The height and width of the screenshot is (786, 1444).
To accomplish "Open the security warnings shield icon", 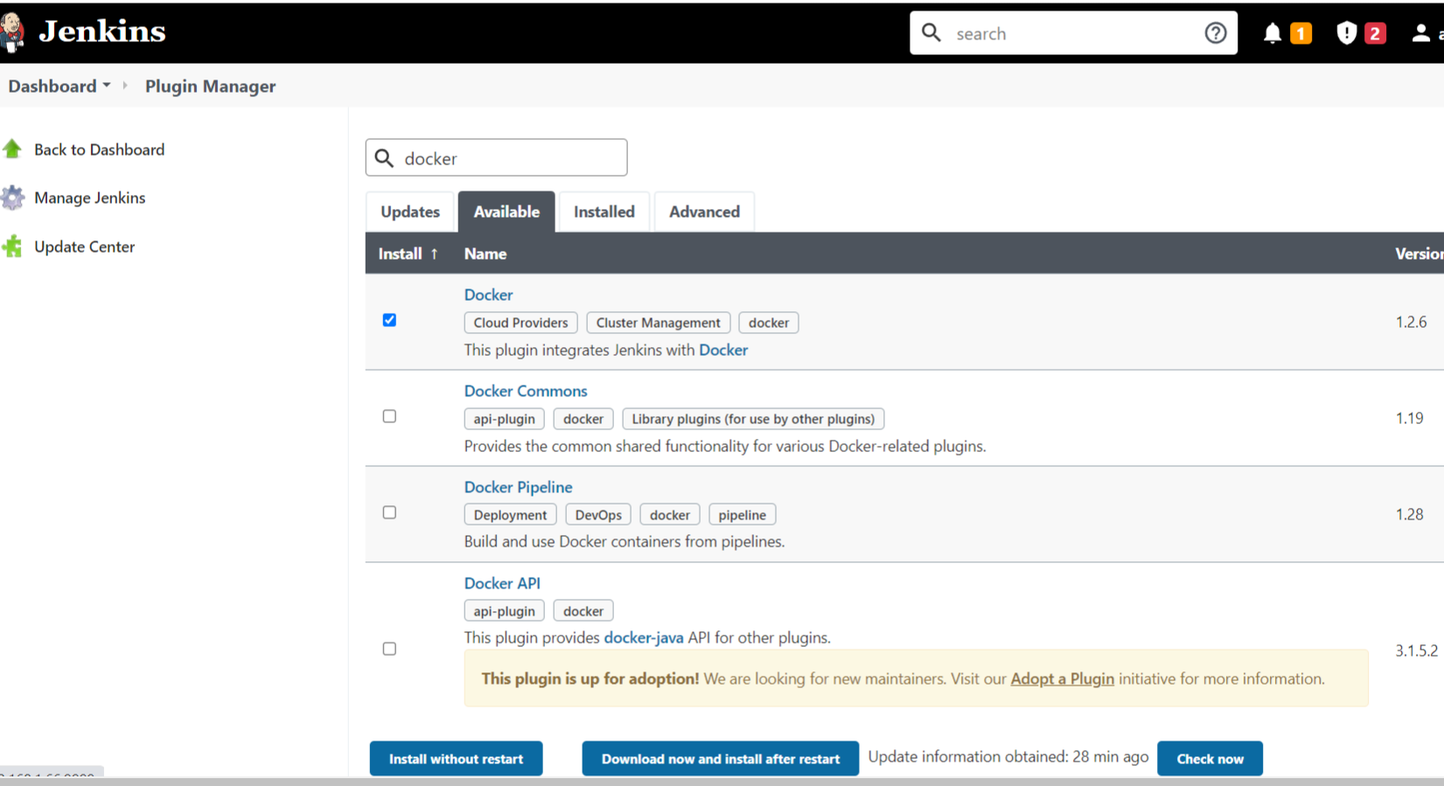I will [x=1346, y=33].
